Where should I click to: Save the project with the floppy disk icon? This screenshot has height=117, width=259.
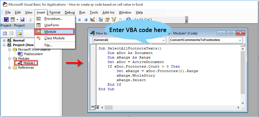tap(22, 19)
